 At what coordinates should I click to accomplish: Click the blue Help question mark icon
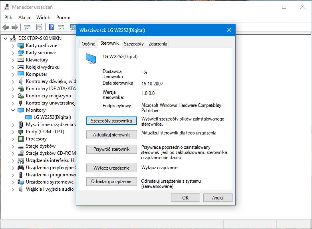tap(52, 27)
